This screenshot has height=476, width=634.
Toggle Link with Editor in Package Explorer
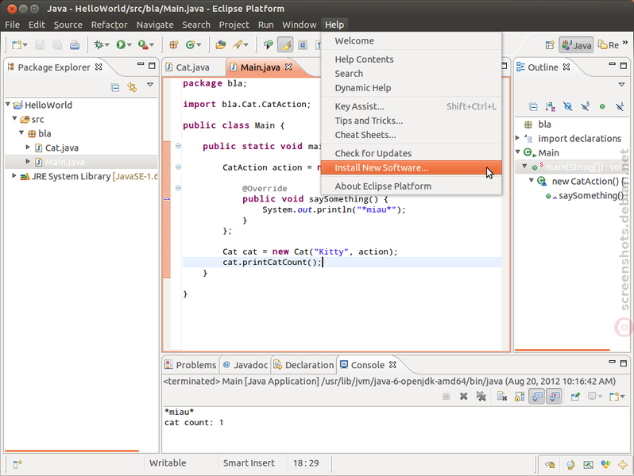(x=132, y=87)
